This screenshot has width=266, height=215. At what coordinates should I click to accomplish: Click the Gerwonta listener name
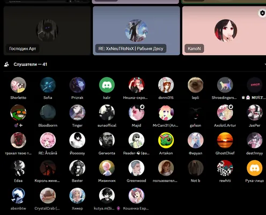[x=107, y=153]
